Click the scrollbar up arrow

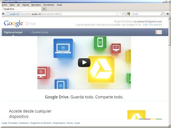(170, 18)
